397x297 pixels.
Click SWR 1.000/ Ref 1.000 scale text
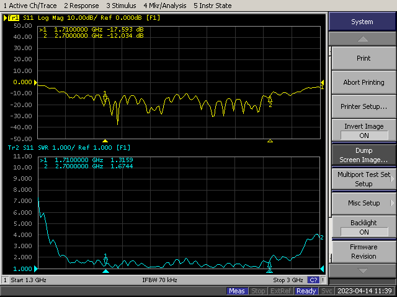74,147
